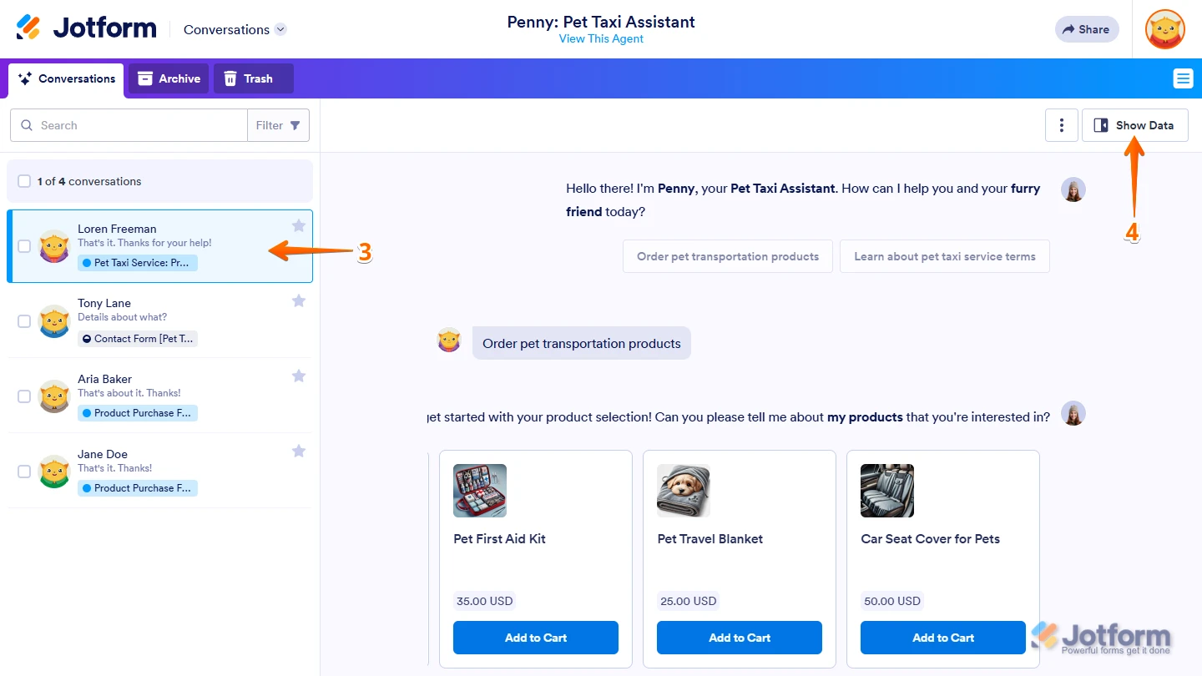Check the select-all conversations checkbox
Image resolution: width=1202 pixels, height=676 pixels.
[x=24, y=180]
